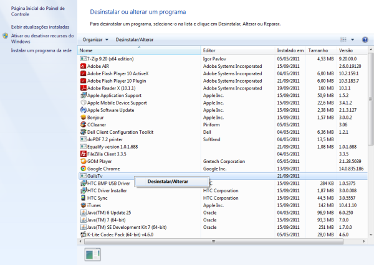Select the FileZilla Client icon
374x265 pixels.
pos(83,154)
